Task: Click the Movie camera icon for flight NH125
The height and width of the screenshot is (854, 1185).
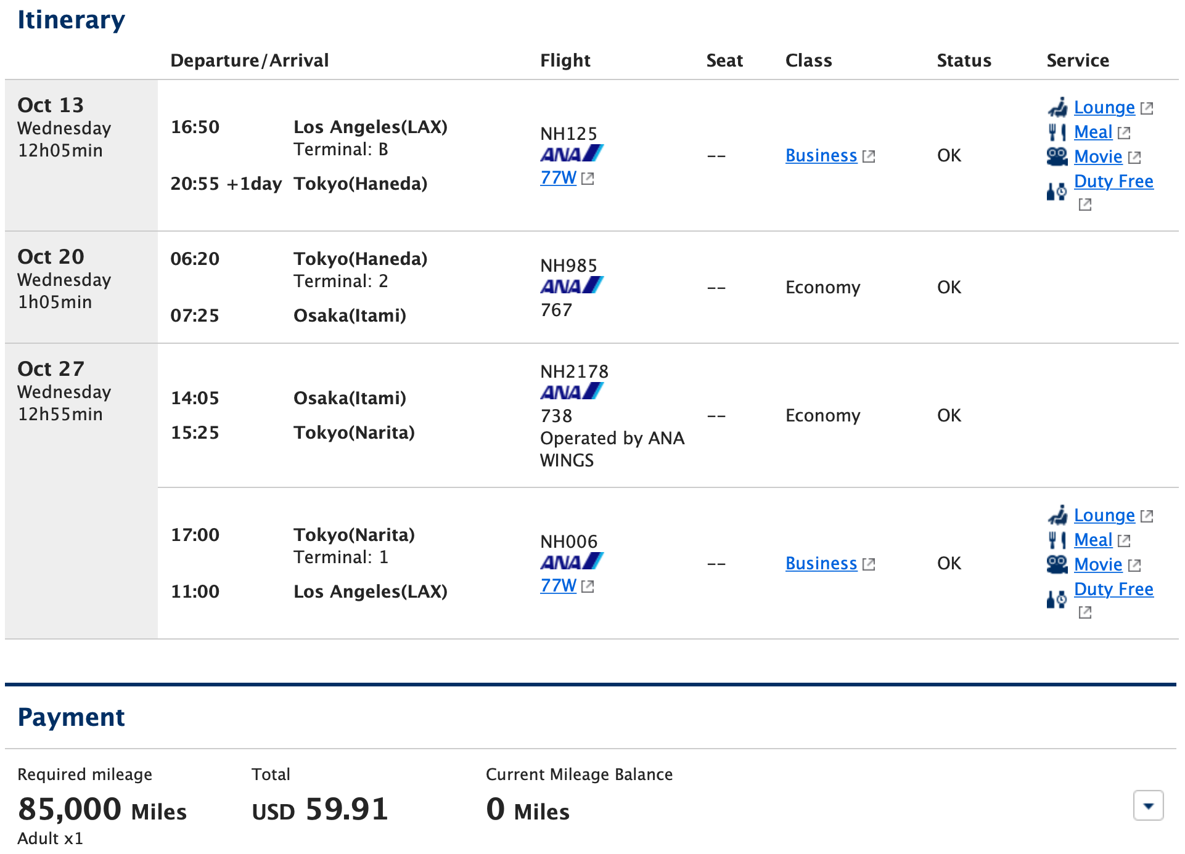Action: coord(1056,157)
